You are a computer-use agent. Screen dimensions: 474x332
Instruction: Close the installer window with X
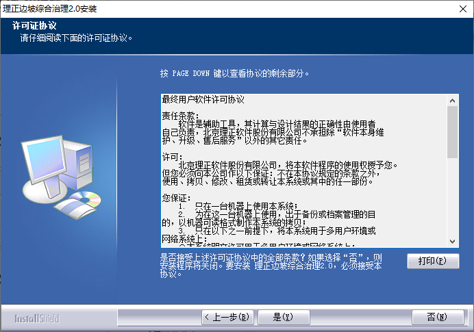[463, 9]
